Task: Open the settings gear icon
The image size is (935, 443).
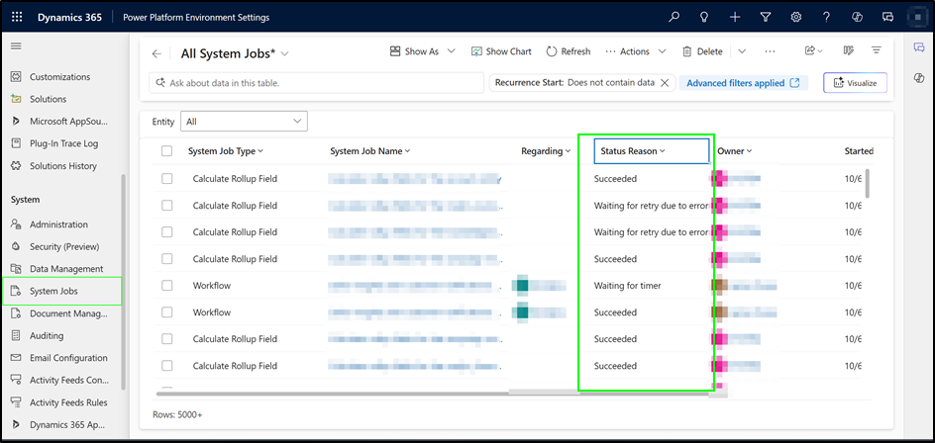Action: (x=796, y=17)
